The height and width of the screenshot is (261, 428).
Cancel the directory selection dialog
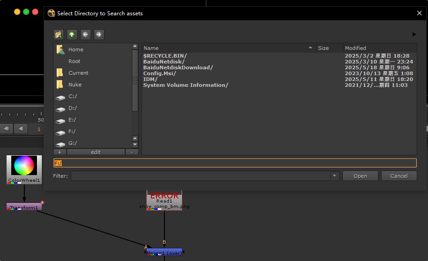[x=399, y=176]
